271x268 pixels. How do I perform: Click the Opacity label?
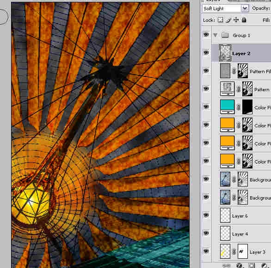point(261,8)
